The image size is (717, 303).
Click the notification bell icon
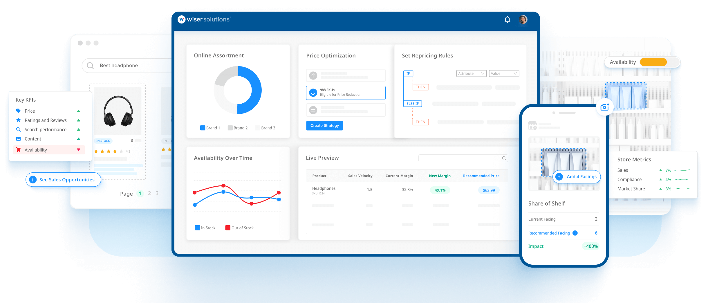coord(507,19)
